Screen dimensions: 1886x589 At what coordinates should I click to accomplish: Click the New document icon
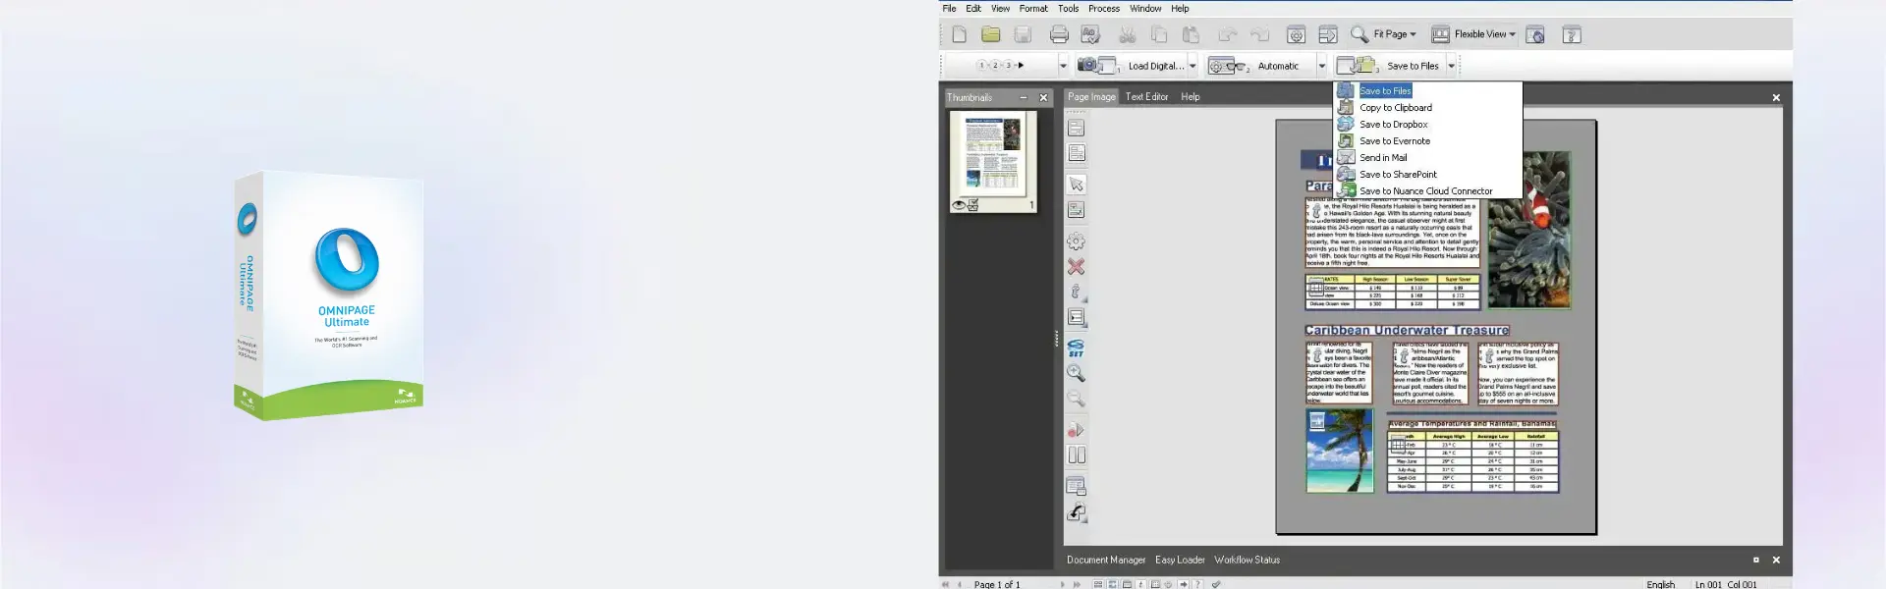tap(960, 34)
